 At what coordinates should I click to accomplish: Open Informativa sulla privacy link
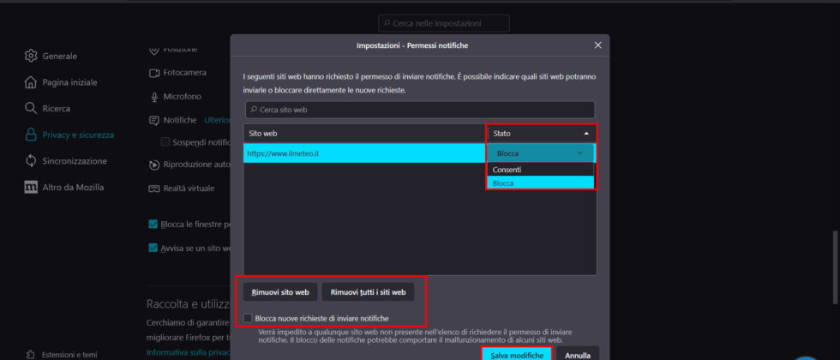[x=188, y=352]
